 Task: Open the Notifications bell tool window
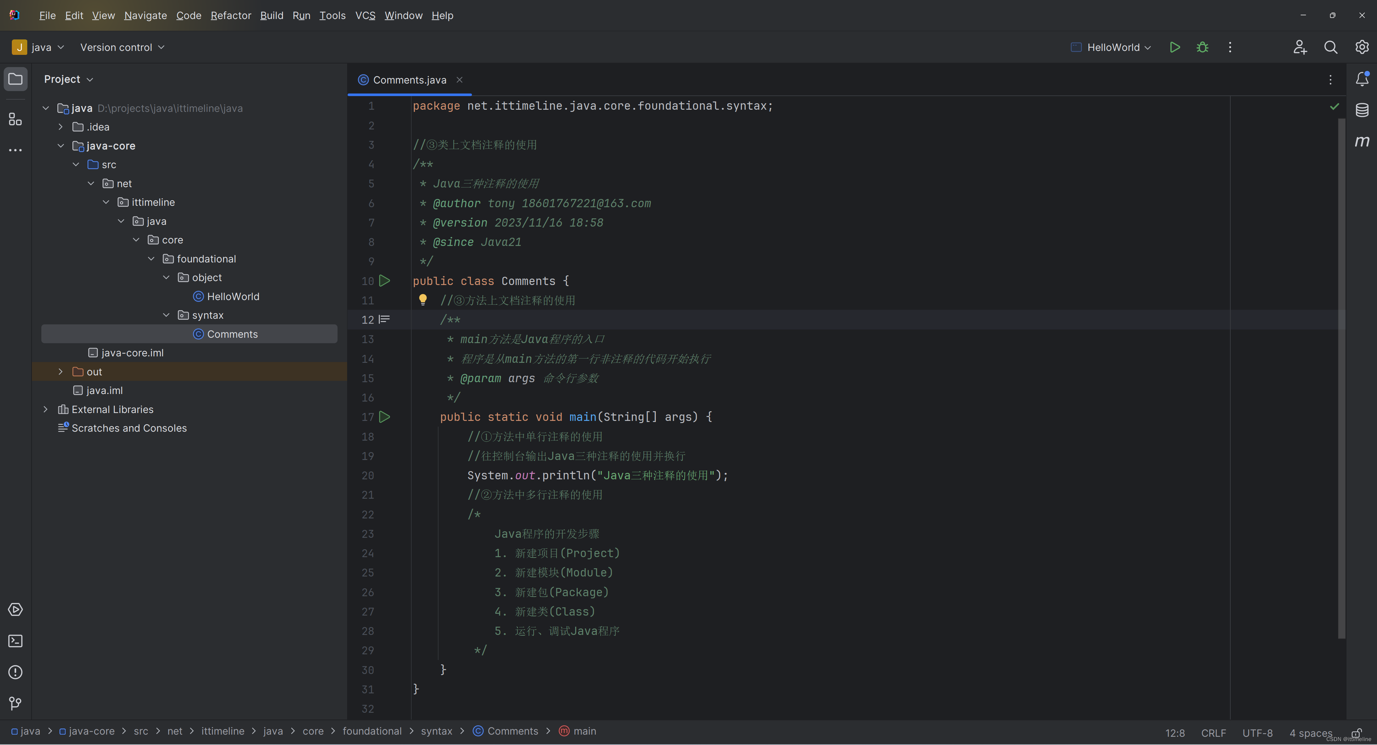tap(1362, 79)
